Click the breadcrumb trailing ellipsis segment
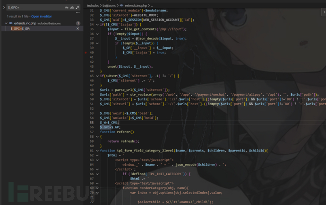 (x=152, y=5)
